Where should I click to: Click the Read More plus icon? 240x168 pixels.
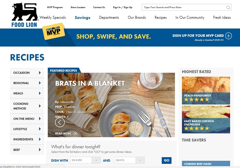(75, 133)
